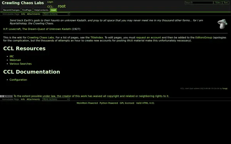The image size is (231, 144).
Task: Click the CCL Resources heading
Action: point(24,48)
